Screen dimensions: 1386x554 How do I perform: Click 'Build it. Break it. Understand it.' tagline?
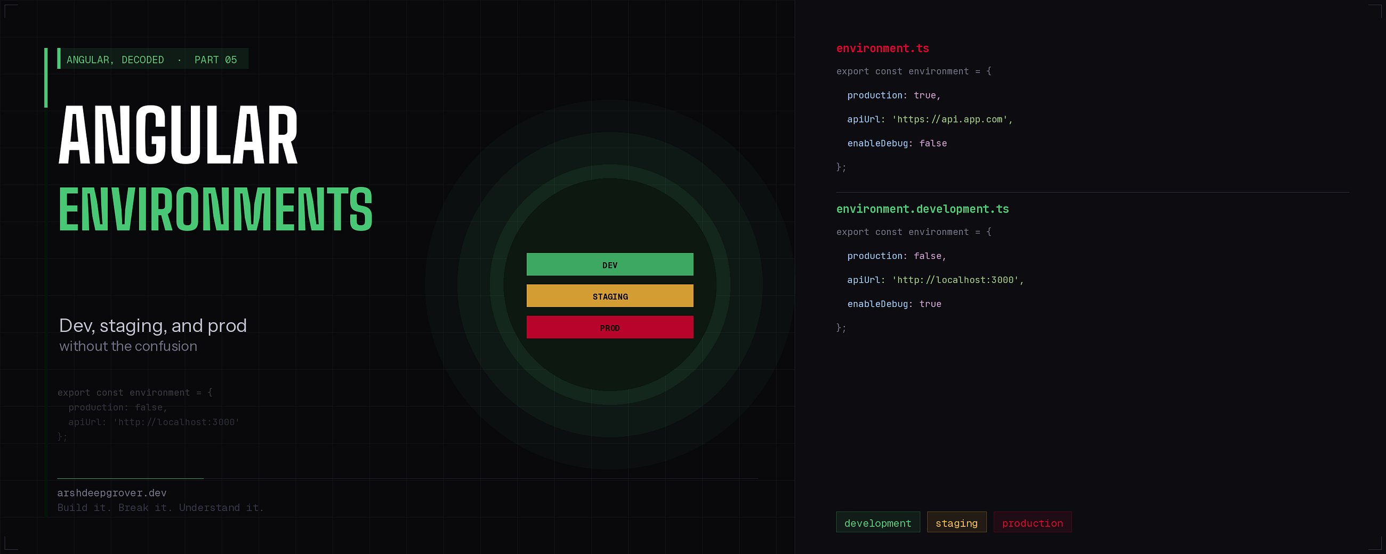160,507
